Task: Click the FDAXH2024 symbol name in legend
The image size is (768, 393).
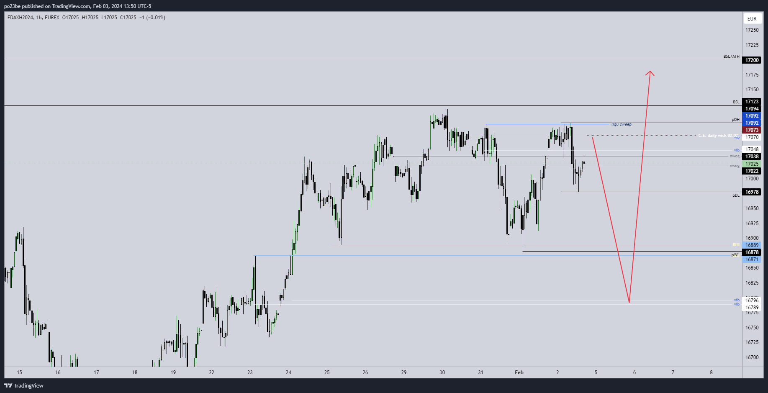Action: 20,18
